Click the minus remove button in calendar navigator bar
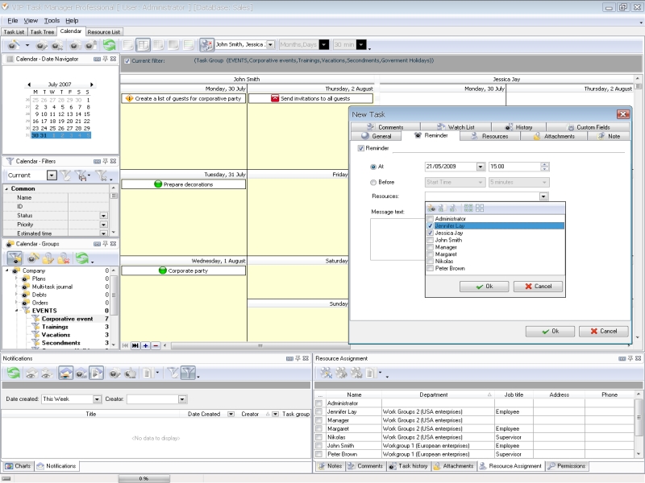Viewport: 645px width, 483px height. tap(156, 346)
